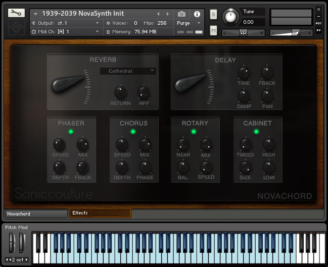Image resolution: width=328 pixels, height=267 pixels.
Task: Click the Reverb RETURN knob
Action: 120,92
